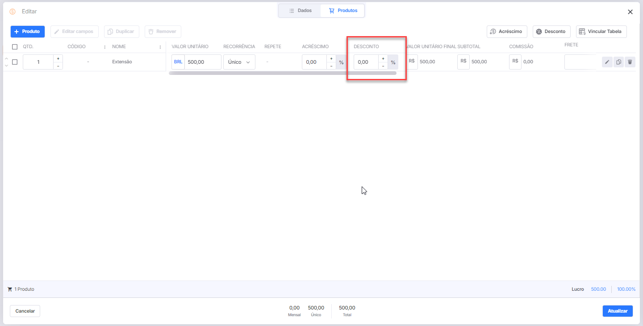Increase Desconto value with plus stepper
The image size is (643, 326).
pyautogui.click(x=383, y=58)
